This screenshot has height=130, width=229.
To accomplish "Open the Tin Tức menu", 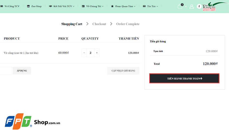I will (x=151, y=6).
